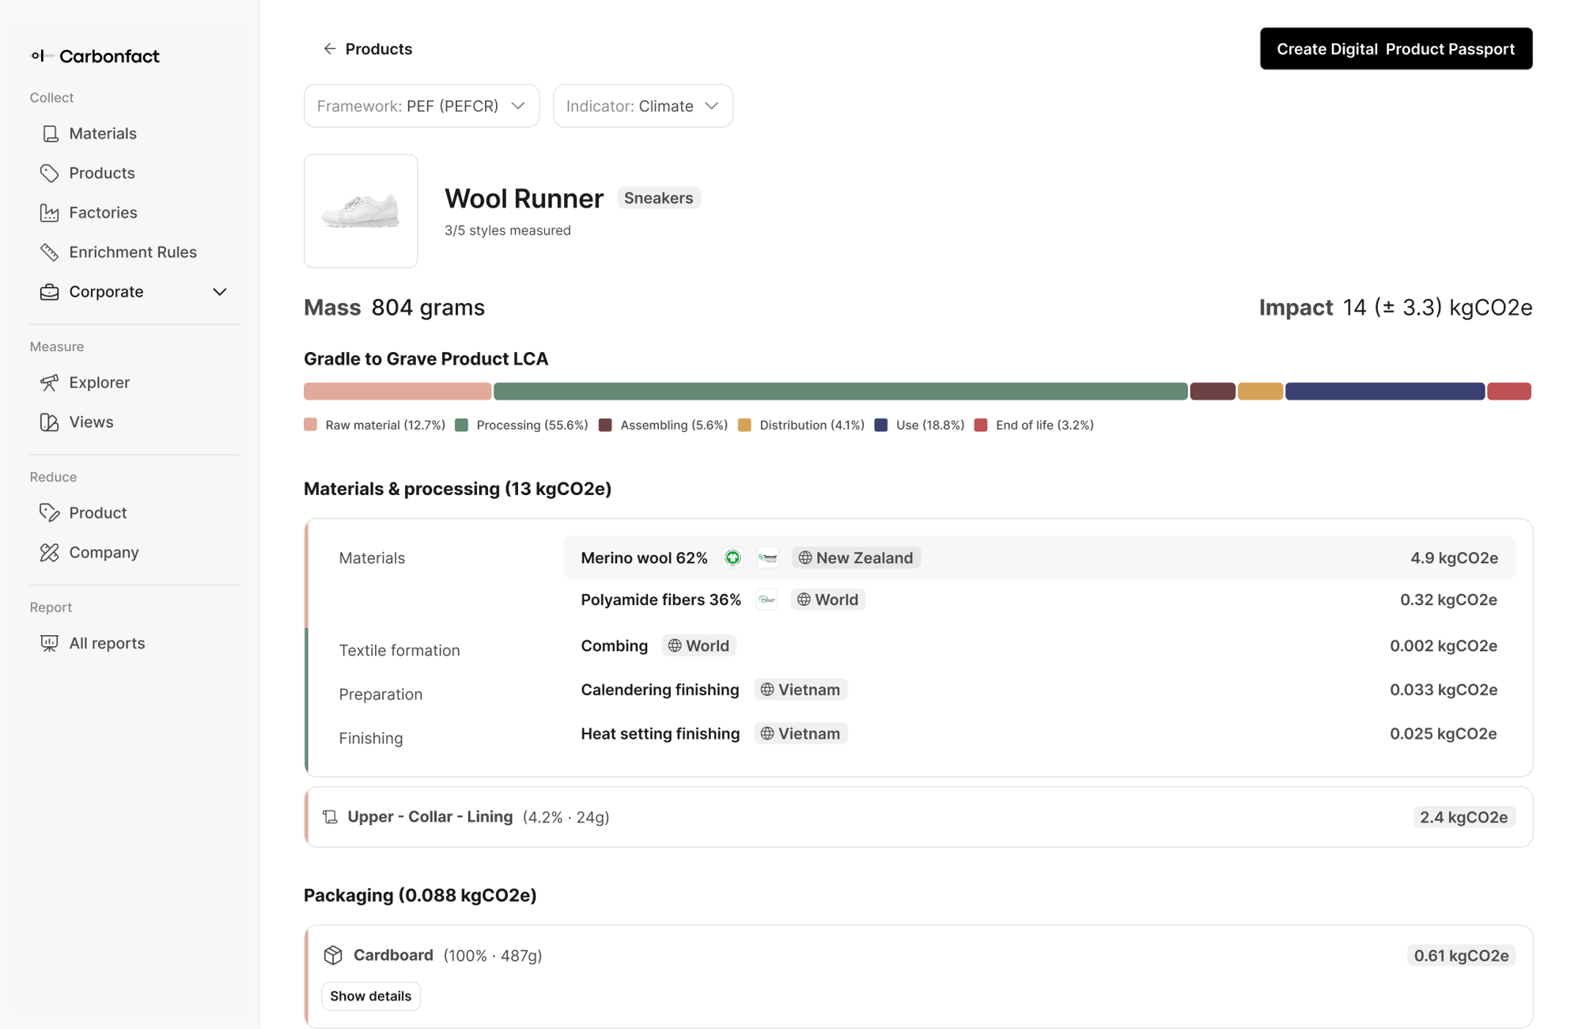This screenshot has height=1029, width=1582.
Task: Click the Use (18.8%) legend swatch
Action: [881, 425]
